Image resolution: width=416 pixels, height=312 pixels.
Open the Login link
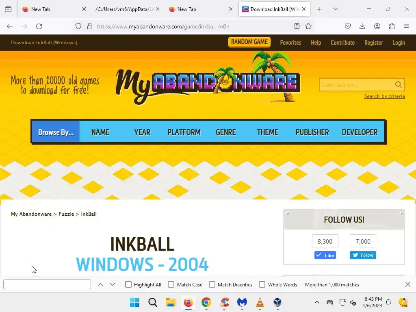click(x=399, y=42)
